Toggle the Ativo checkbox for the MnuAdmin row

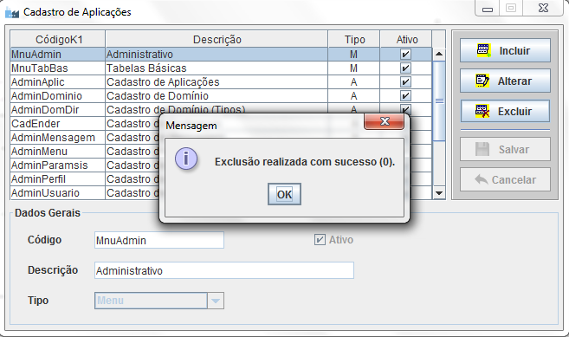tap(405, 55)
